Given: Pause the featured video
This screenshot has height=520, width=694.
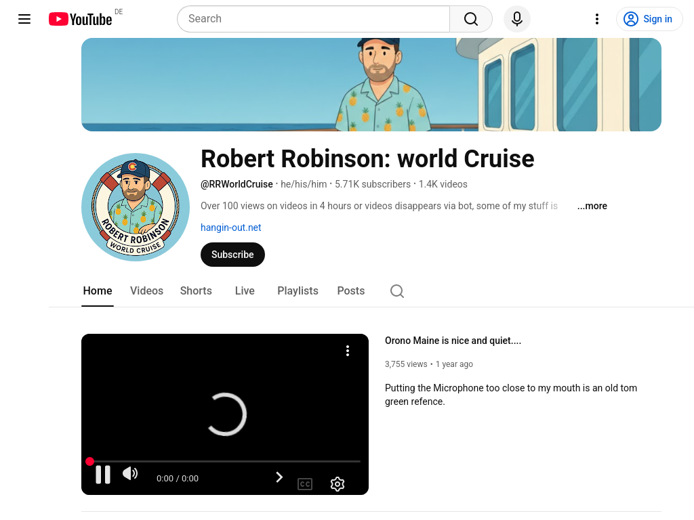Looking at the screenshot, I should coord(103,475).
